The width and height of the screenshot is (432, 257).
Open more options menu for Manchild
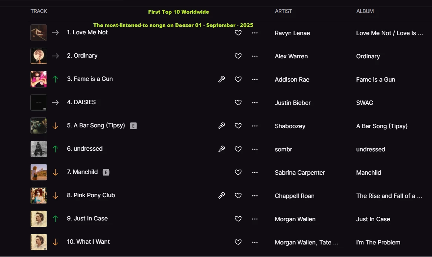pos(255,172)
